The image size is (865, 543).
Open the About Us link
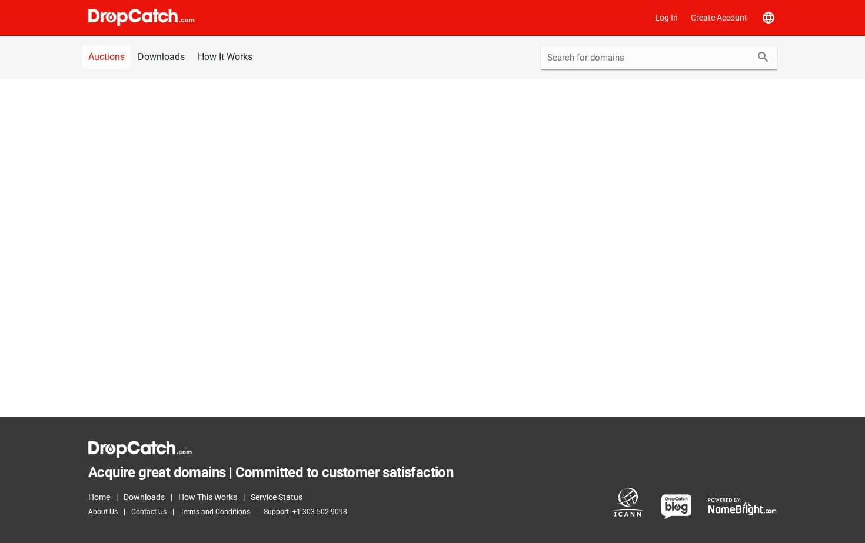coord(103,512)
